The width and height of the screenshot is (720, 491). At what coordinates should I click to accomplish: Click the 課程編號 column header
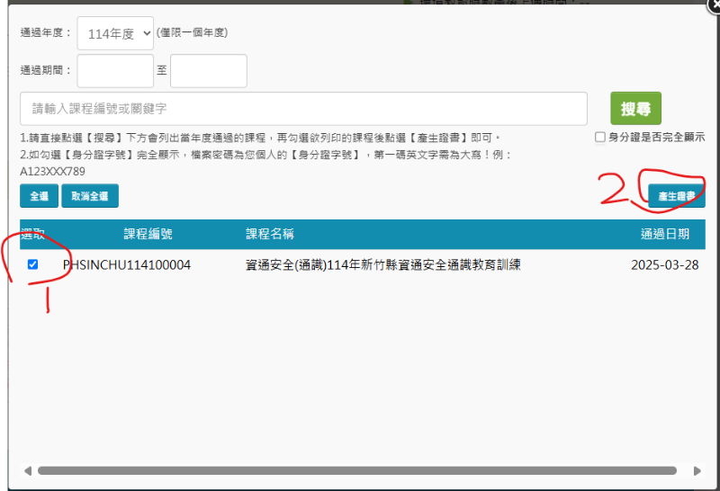point(148,234)
